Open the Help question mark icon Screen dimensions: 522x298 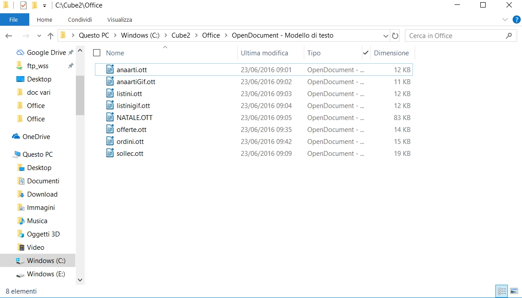(x=516, y=19)
